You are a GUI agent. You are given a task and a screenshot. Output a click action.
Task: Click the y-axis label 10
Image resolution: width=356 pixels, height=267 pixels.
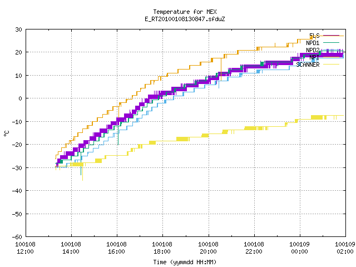(18, 76)
